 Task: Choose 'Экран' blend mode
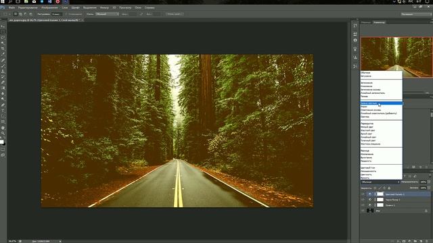381,107
